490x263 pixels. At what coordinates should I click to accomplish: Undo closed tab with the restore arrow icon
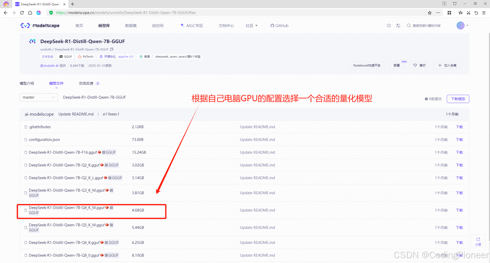pos(476,13)
